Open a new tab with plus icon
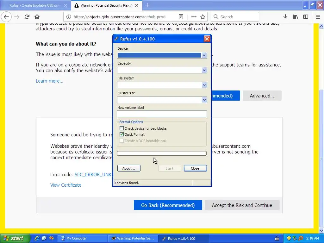This screenshot has height=243, width=324. [x=147, y=5]
